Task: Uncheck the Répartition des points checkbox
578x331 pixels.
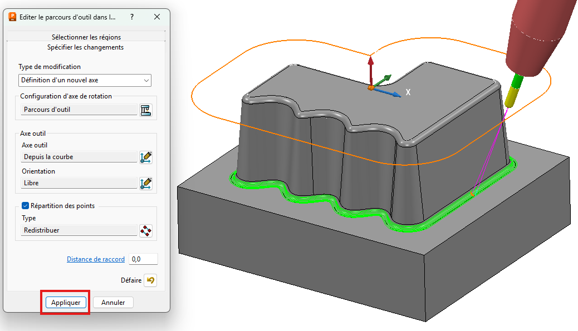Action: click(x=25, y=206)
